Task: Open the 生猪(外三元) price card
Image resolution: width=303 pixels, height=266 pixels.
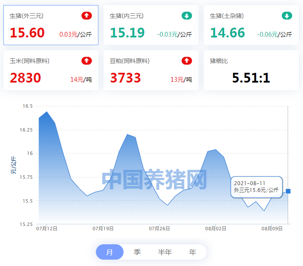Action: tap(51, 25)
